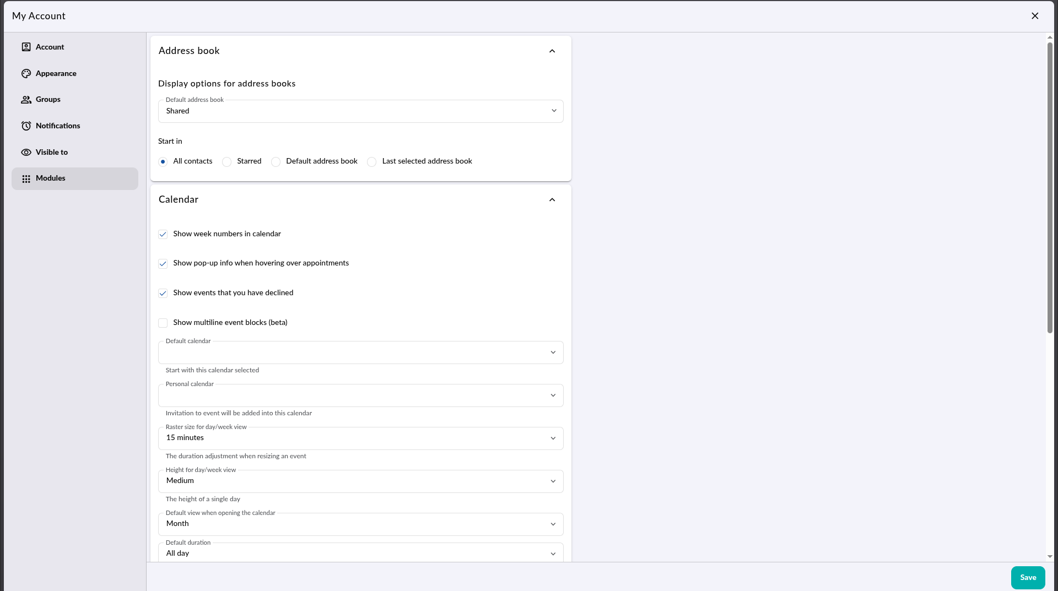Click the 'Start with this calendar selected' hint
The image size is (1058, 591).
[212, 370]
